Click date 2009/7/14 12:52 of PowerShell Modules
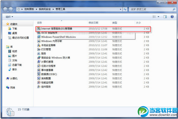178x119 pixels. click(98, 37)
